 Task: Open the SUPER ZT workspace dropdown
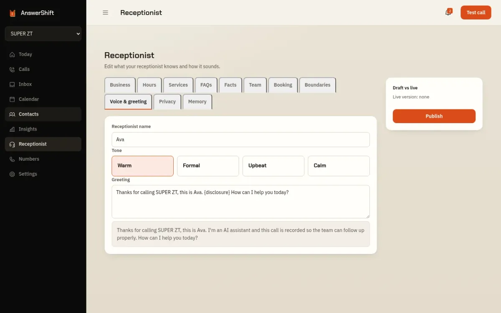tap(43, 34)
